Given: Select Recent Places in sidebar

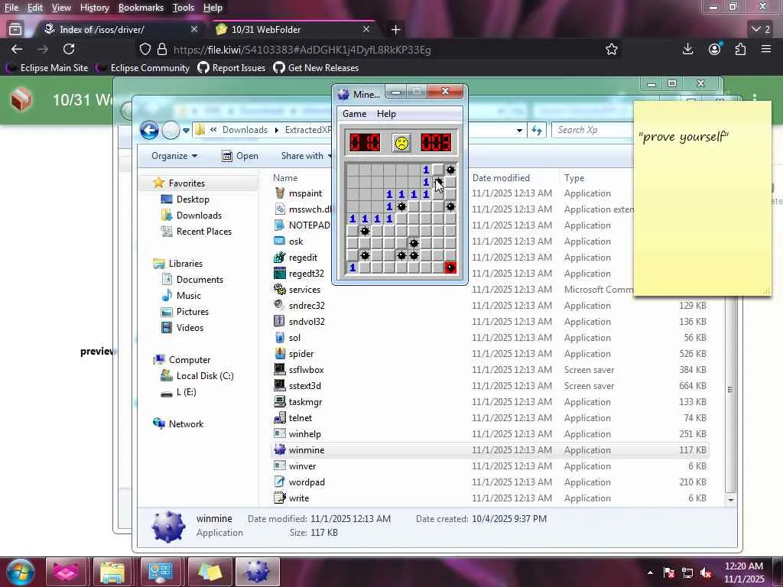Looking at the screenshot, I should (x=203, y=231).
